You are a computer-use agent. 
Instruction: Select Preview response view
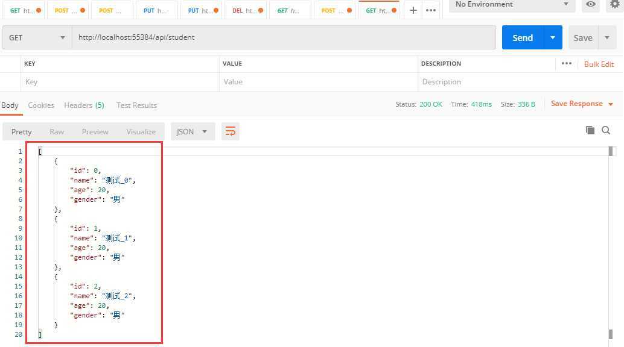(x=95, y=131)
